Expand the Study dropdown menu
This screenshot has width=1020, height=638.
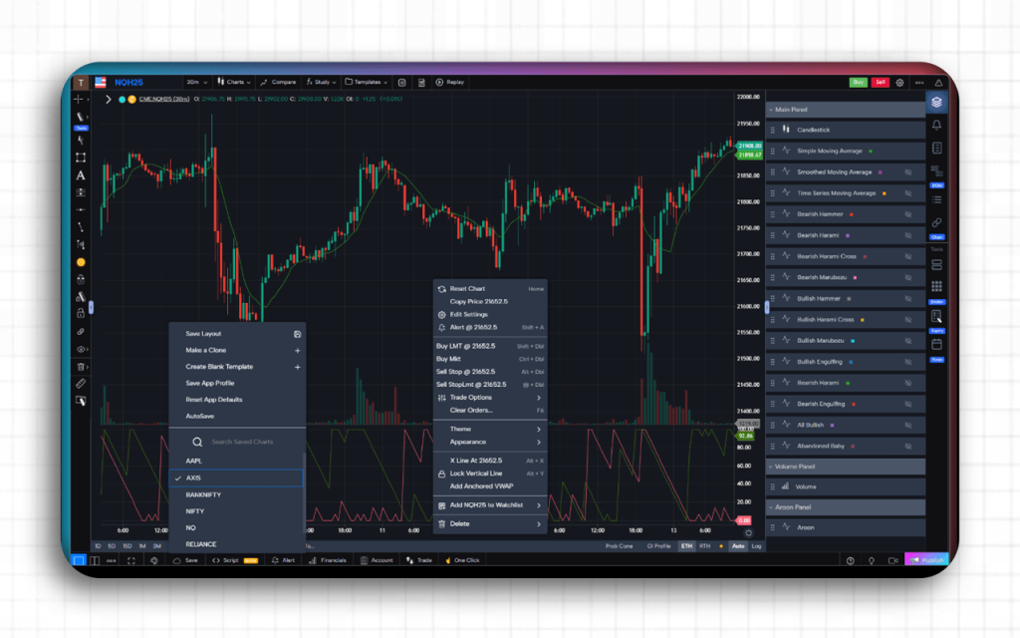coord(320,83)
